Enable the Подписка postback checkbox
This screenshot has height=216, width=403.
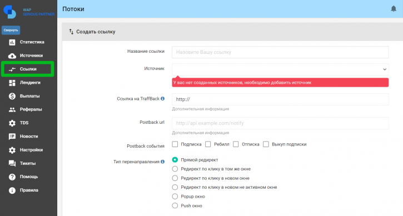pyautogui.click(x=175, y=144)
